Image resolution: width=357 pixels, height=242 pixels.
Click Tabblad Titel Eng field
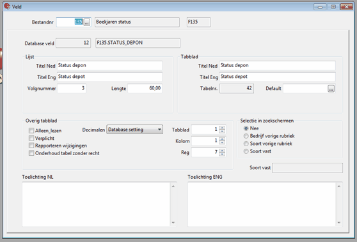(x=278, y=77)
